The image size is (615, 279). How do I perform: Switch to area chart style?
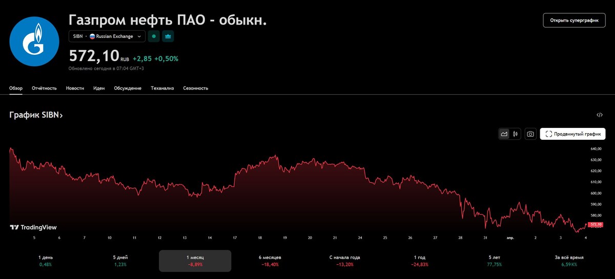504,134
